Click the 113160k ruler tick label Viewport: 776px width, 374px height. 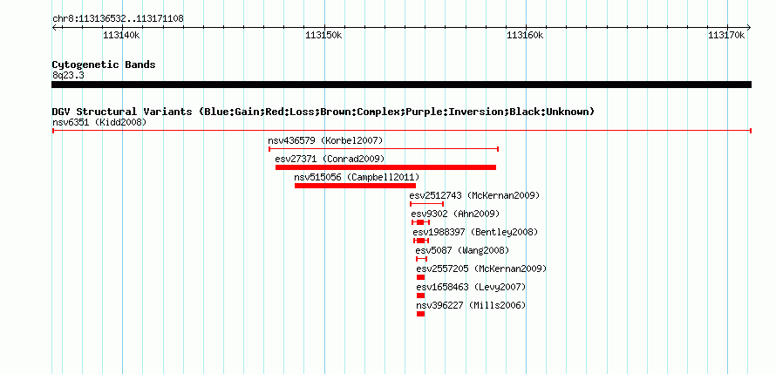pyautogui.click(x=525, y=35)
